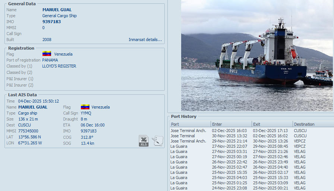This screenshot has height=191, width=334.
Task: Select Jose Terminal Anch. row entered 02-Dec-2025 16:03
Action: pos(252,131)
